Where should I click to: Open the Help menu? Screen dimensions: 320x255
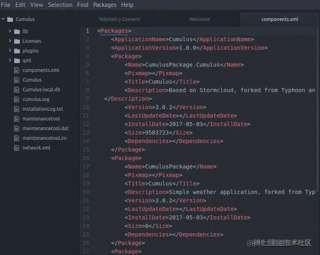click(x=127, y=5)
